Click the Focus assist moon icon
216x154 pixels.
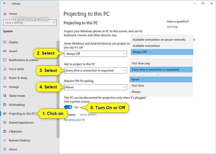click(5, 69)
